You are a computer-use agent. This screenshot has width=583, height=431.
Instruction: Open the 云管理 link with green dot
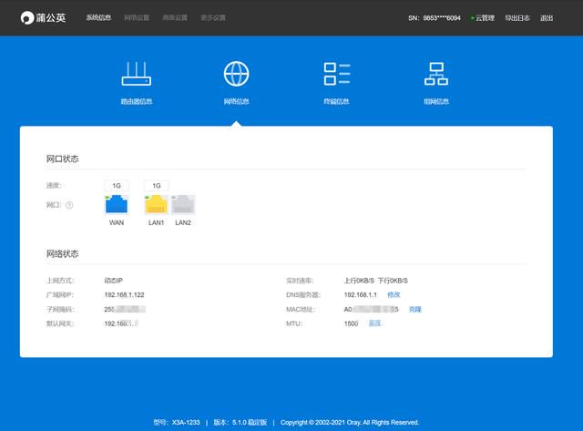(x=483, y=18)
